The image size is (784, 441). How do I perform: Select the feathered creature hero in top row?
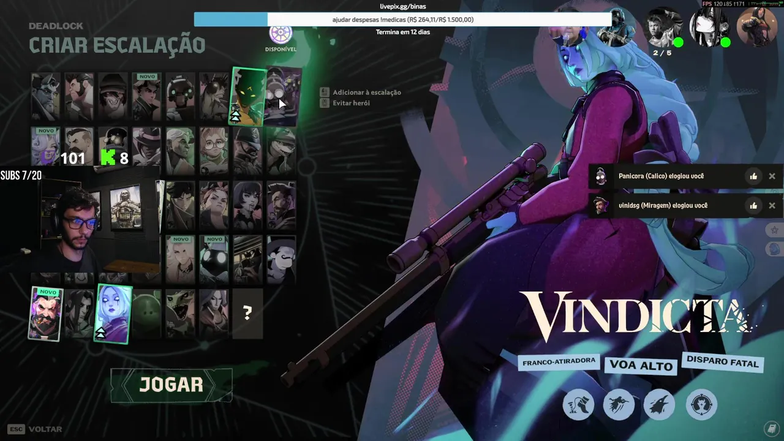pos(214,97)
